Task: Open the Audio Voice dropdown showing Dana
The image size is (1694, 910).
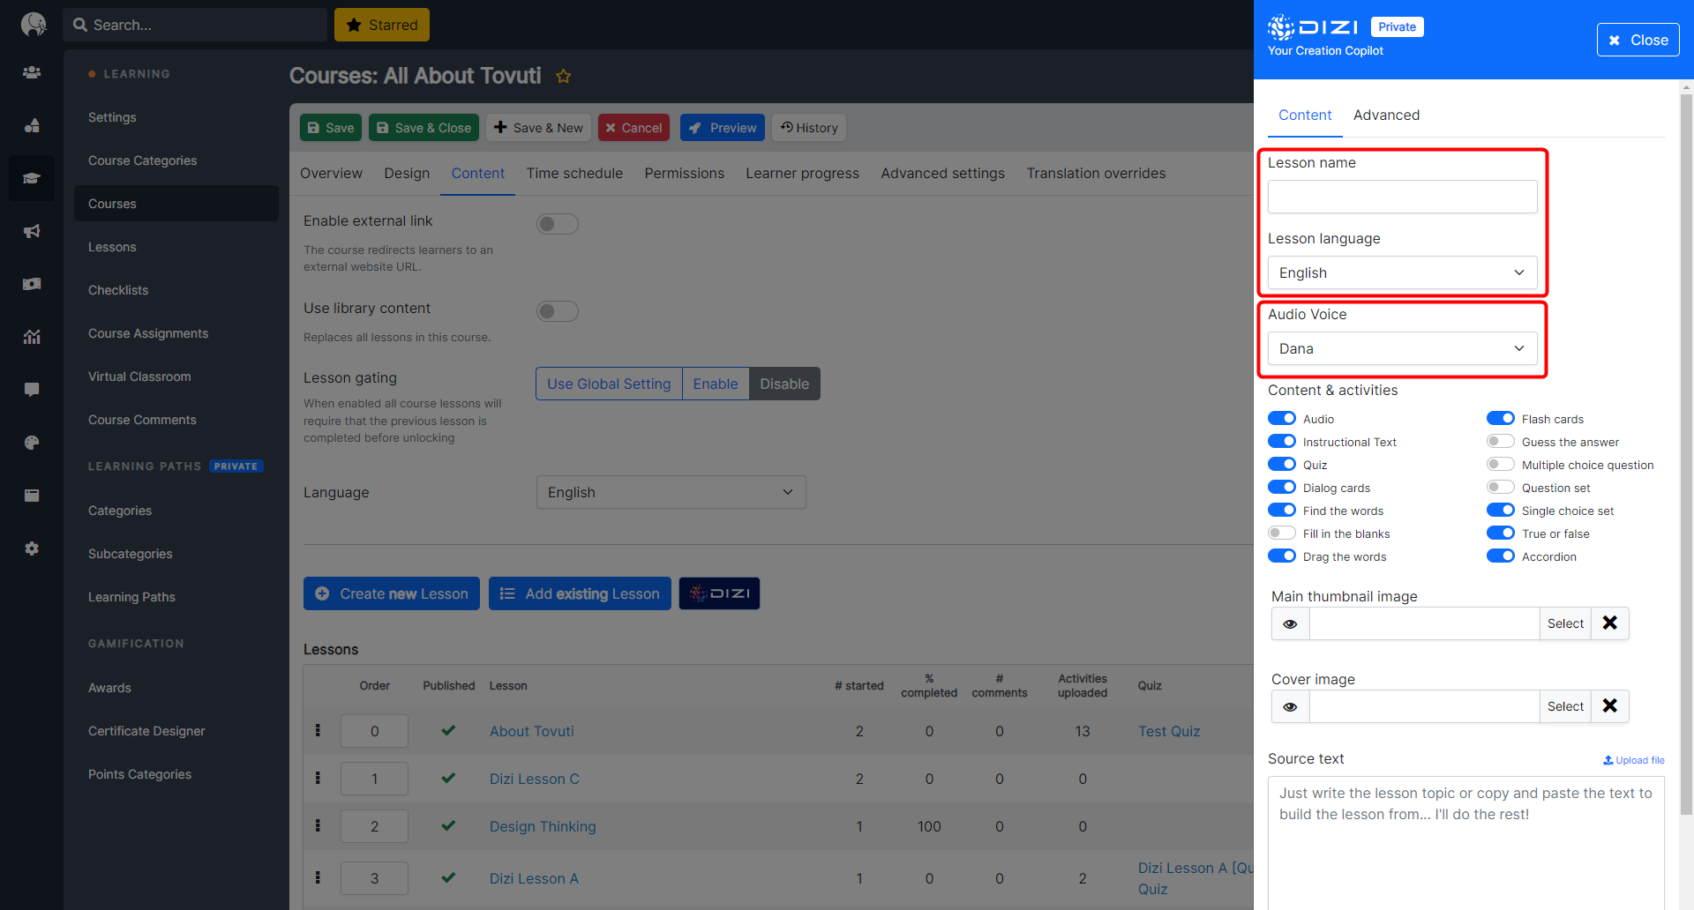Action: (1403, 348)
